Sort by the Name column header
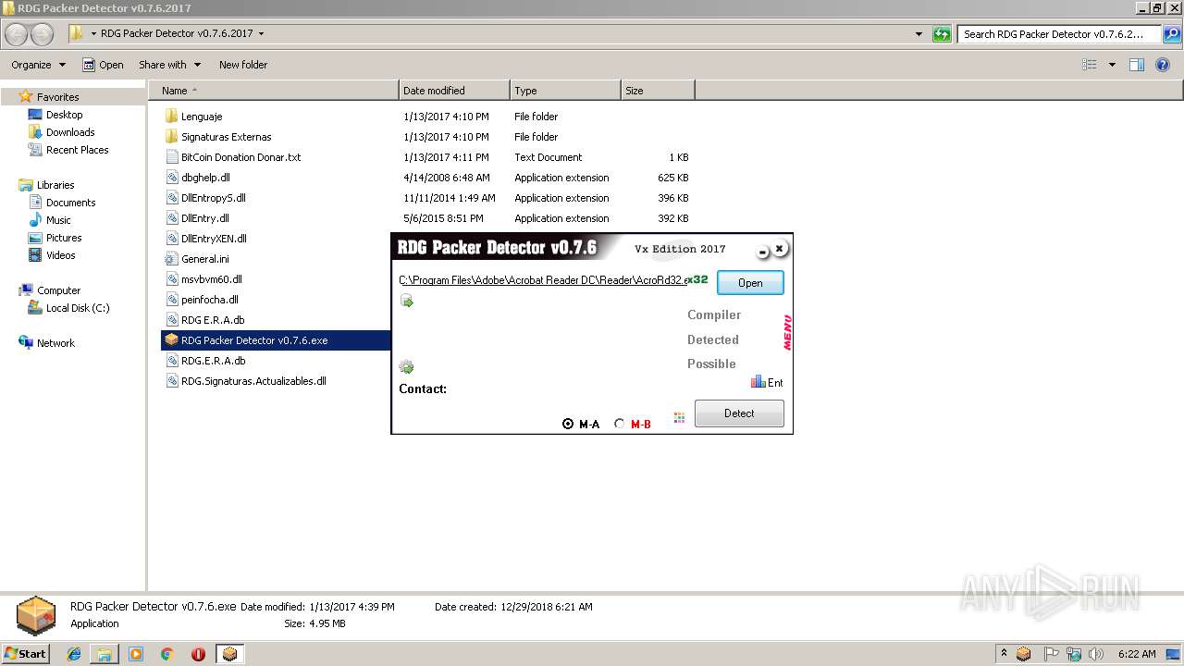This screenshot has width=1184, height=666. [x=273, y=91]
